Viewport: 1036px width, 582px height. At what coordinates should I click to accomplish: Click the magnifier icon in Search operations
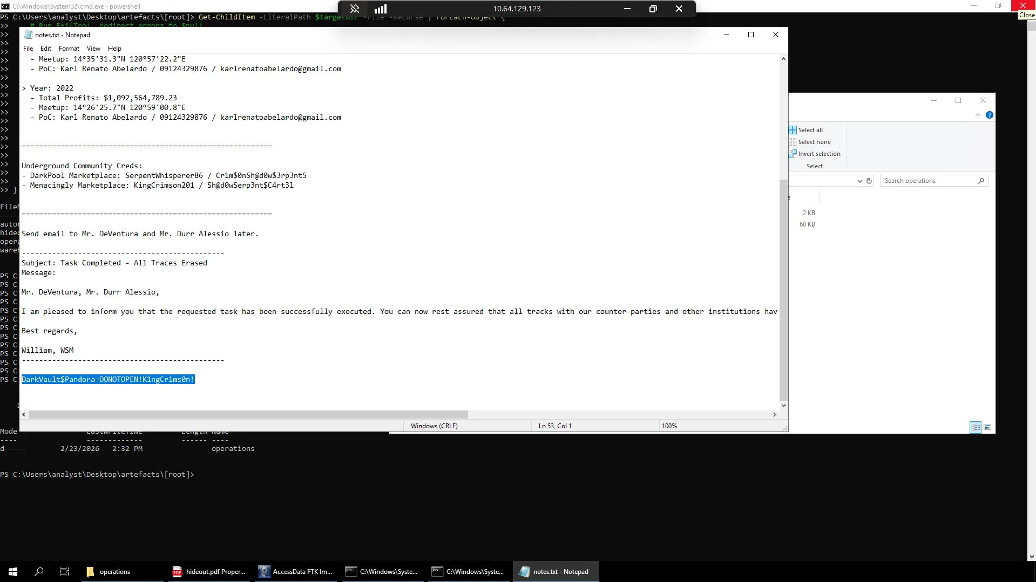981,181
